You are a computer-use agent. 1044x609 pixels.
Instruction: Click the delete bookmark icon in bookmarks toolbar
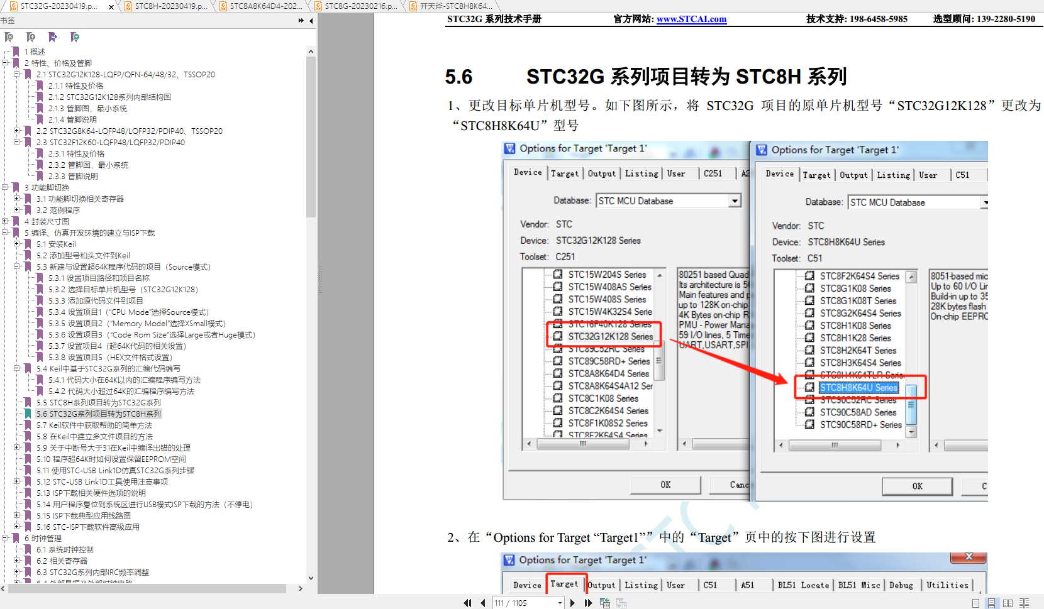(9, 37)
